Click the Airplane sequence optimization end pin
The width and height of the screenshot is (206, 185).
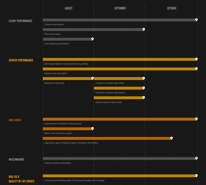(x=144, y=98)
